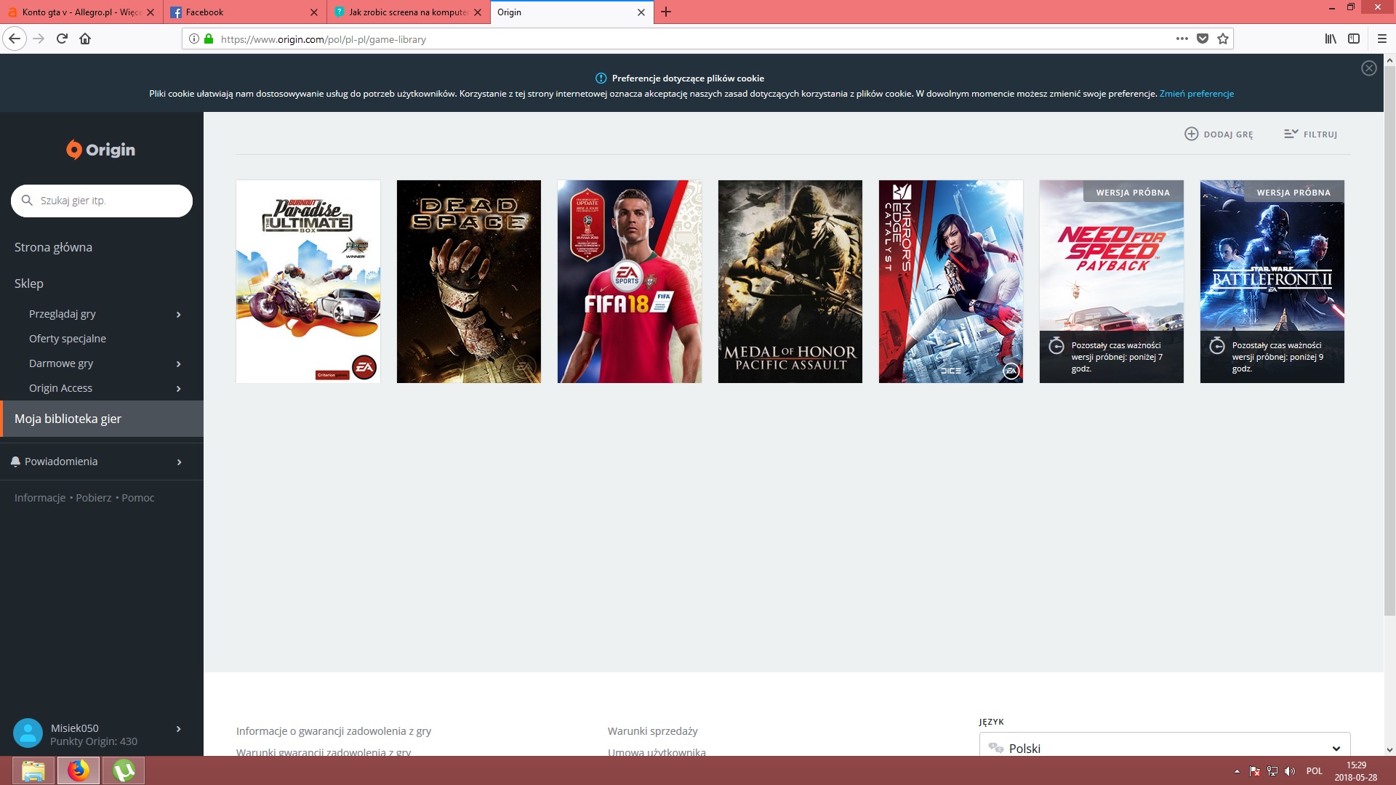
Task: Bookmark this page with star icon
Action: tap(1223, 39)
